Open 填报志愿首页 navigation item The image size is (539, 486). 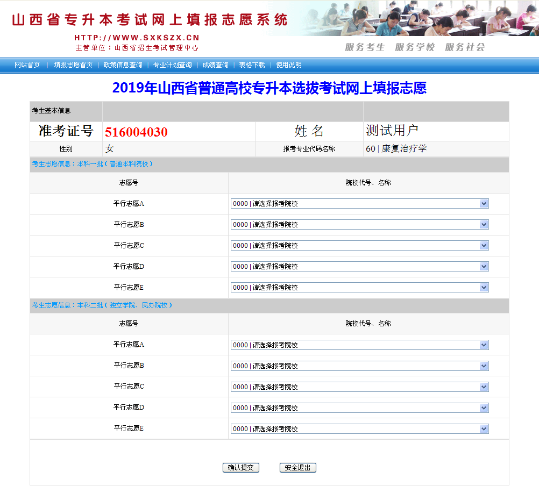click(x=73, y=65)
